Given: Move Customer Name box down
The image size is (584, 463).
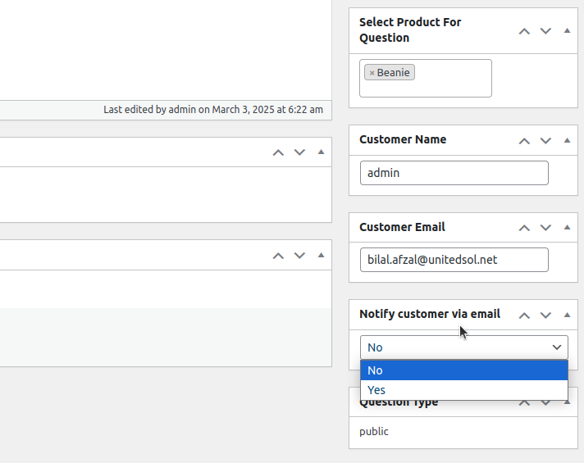Looking at the screenshot, I should point(545,140).
